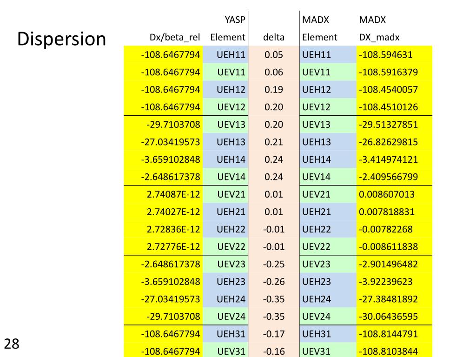476x357 pixels.
Task: Select the Element header under YASP
Action: pos(228,37)
